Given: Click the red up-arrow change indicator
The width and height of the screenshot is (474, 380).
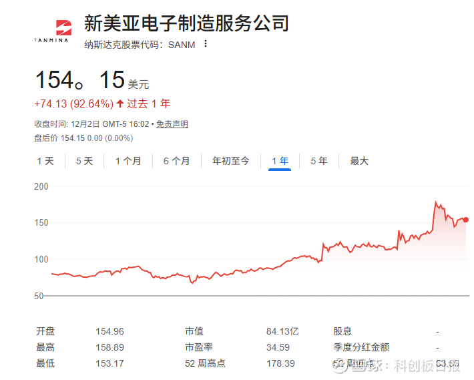Looking at the screenshot, I should click(x=120, y=104).
